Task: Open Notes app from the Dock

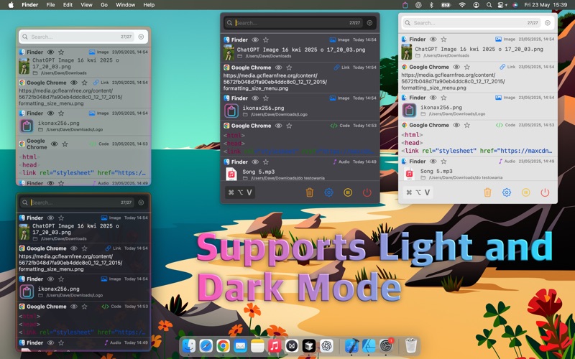Action: coord(257,345)
